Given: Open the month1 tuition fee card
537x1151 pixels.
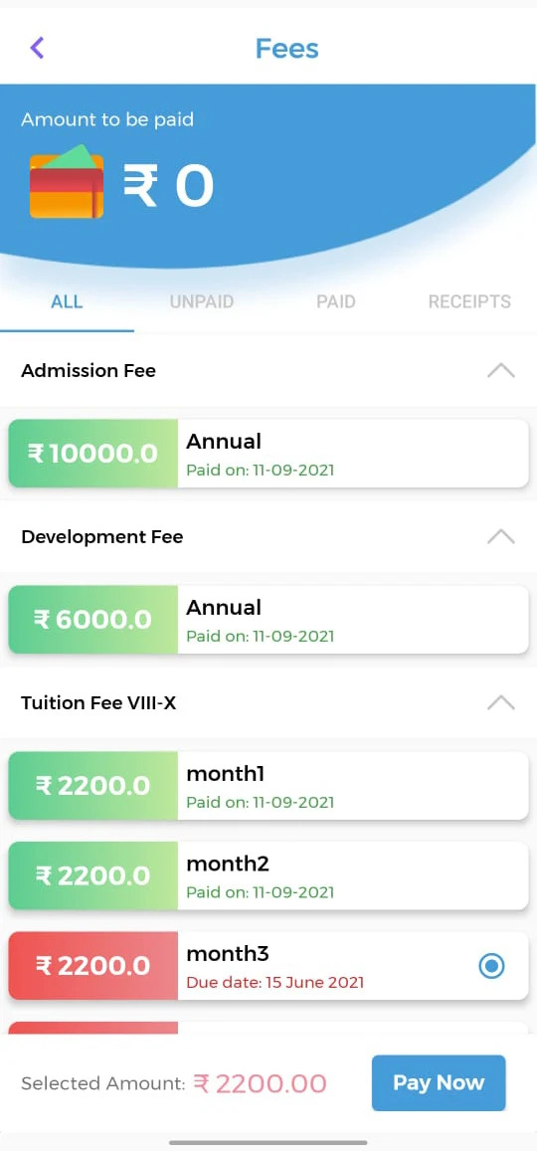Looking at the screenshot, I should click(x=268, y=786).
